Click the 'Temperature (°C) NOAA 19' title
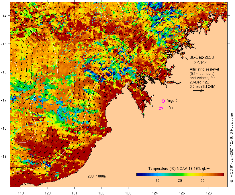 [170, 169]
